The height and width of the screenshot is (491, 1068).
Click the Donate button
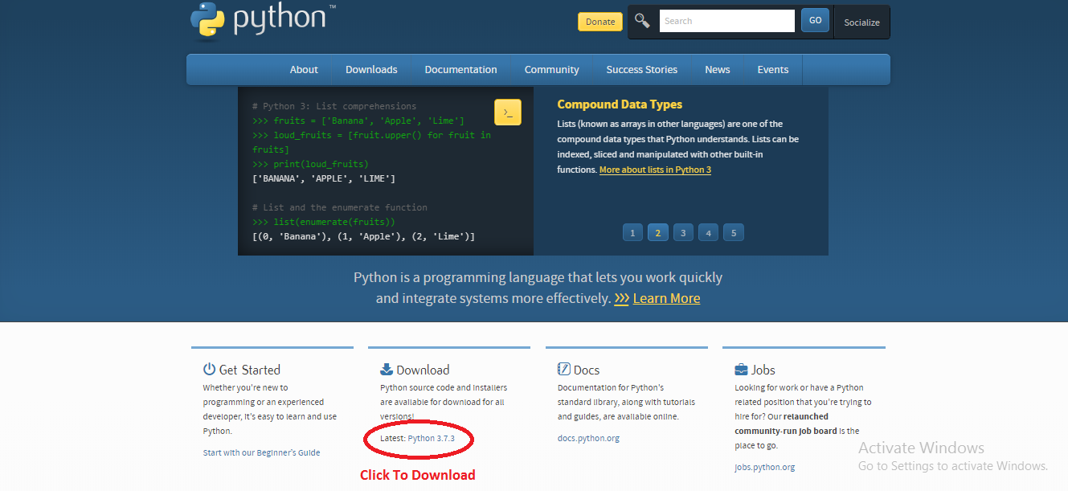click(599, 21)
